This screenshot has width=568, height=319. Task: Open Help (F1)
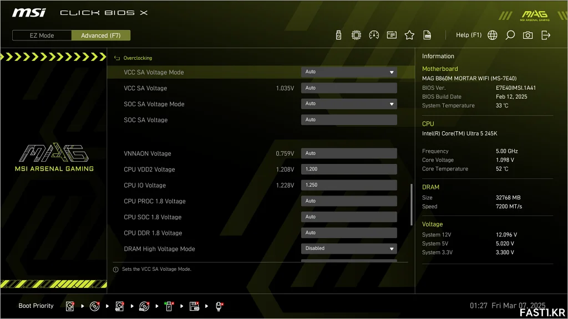coord(468,35)
